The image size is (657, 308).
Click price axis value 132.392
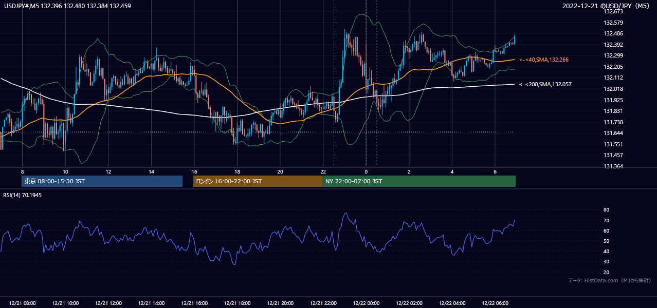click(x=613, y=45)
